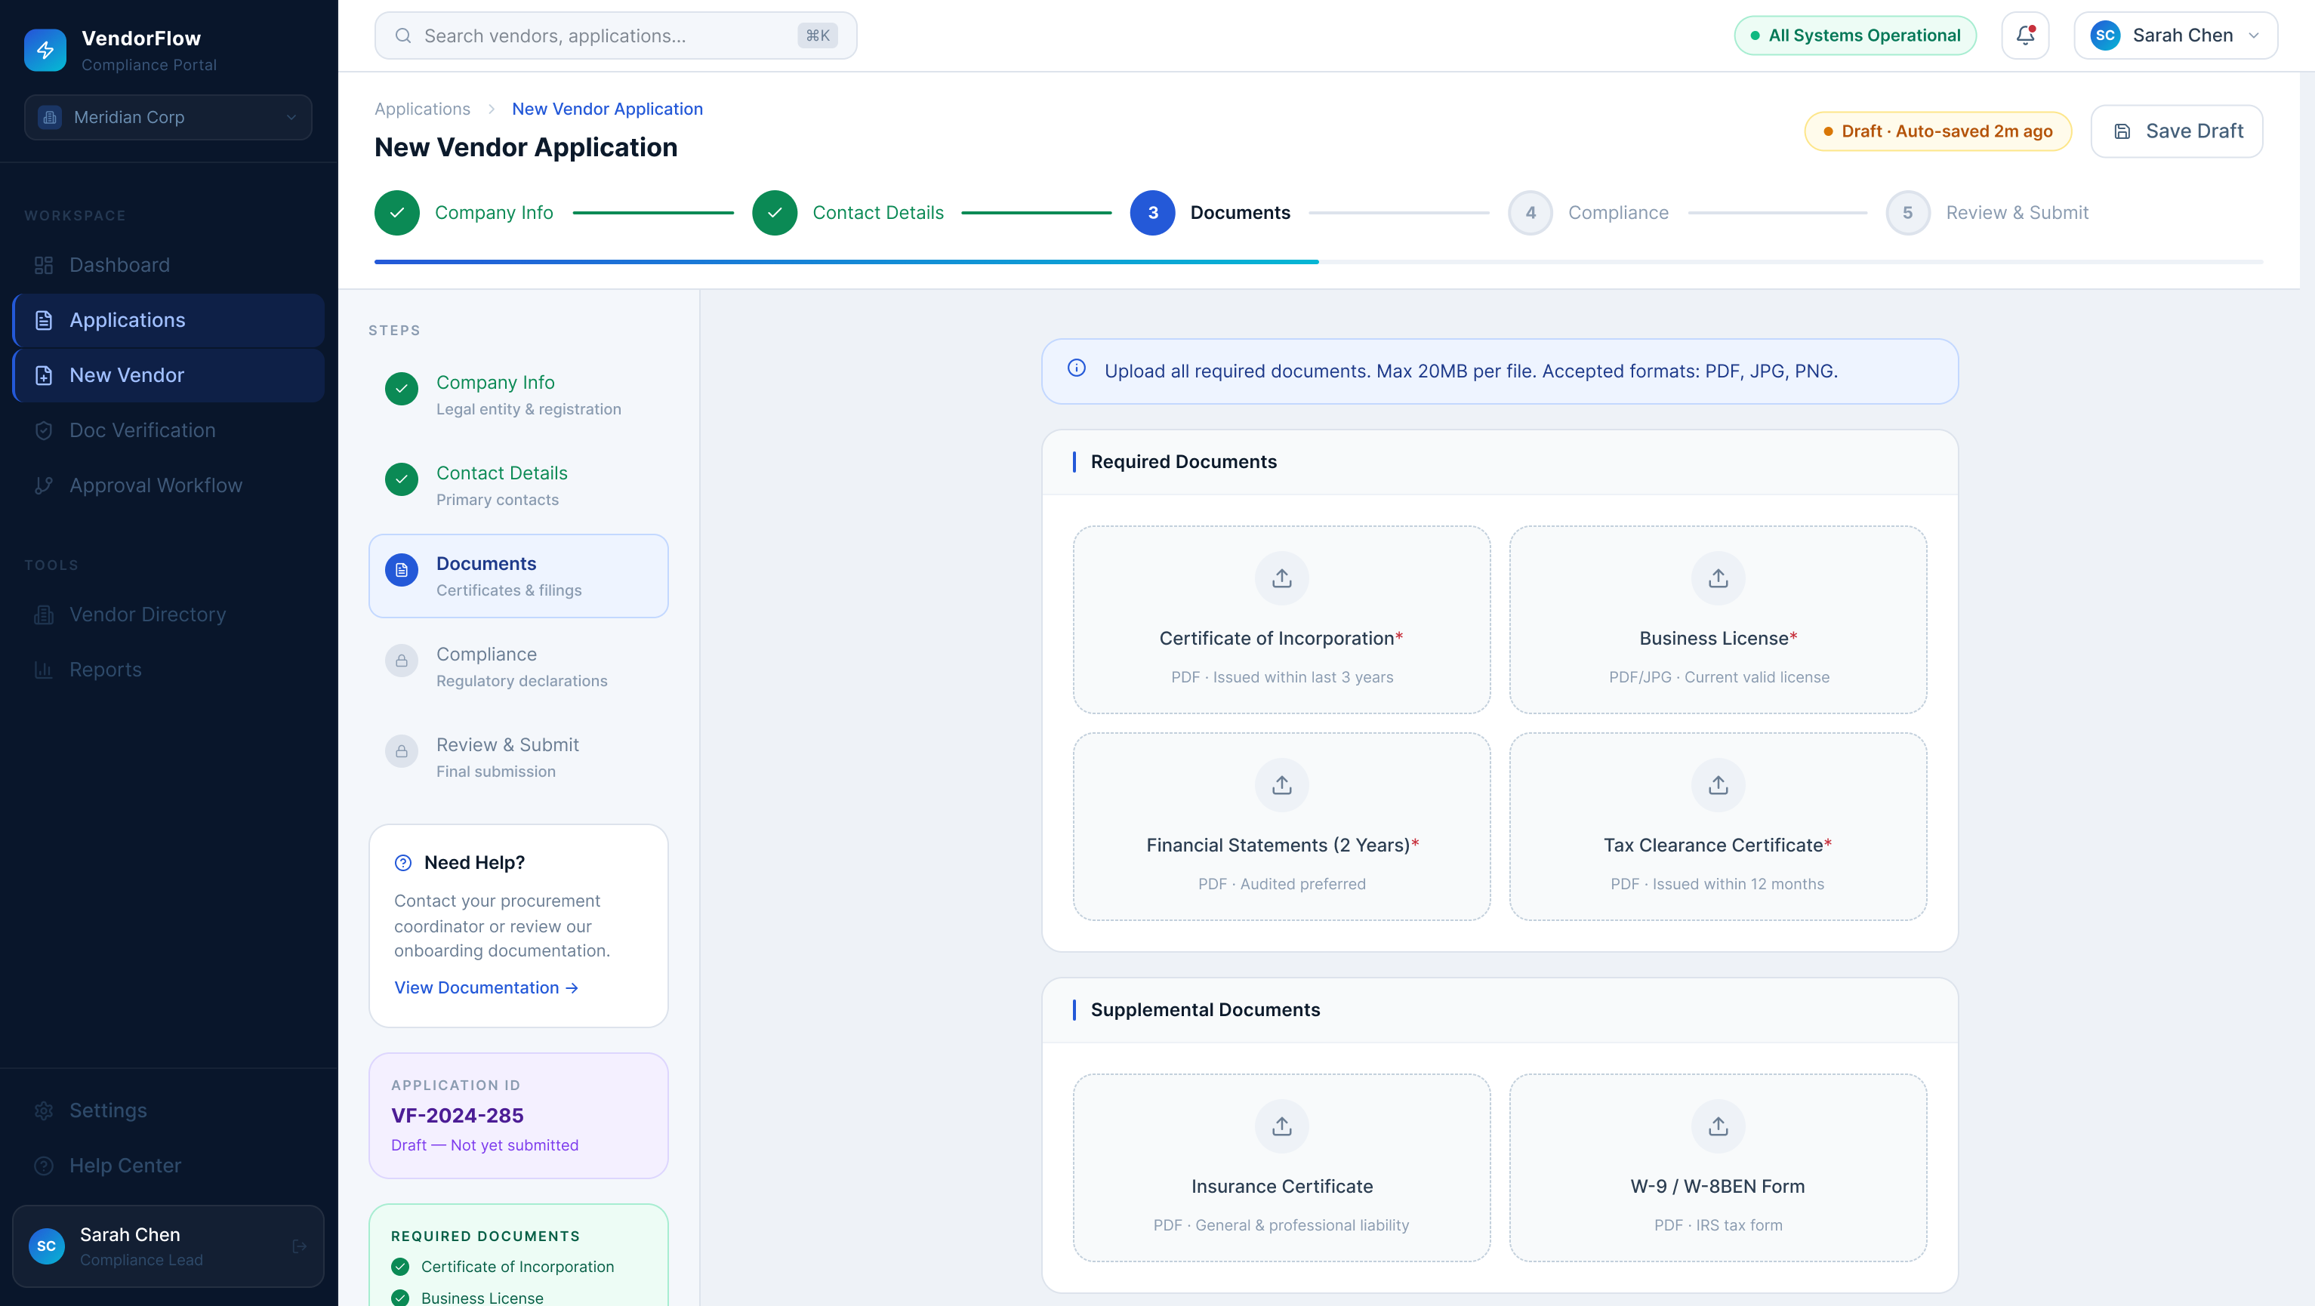Click the Approval Workflow branch icon
Screen dimensions: 2315x1306
43,485
